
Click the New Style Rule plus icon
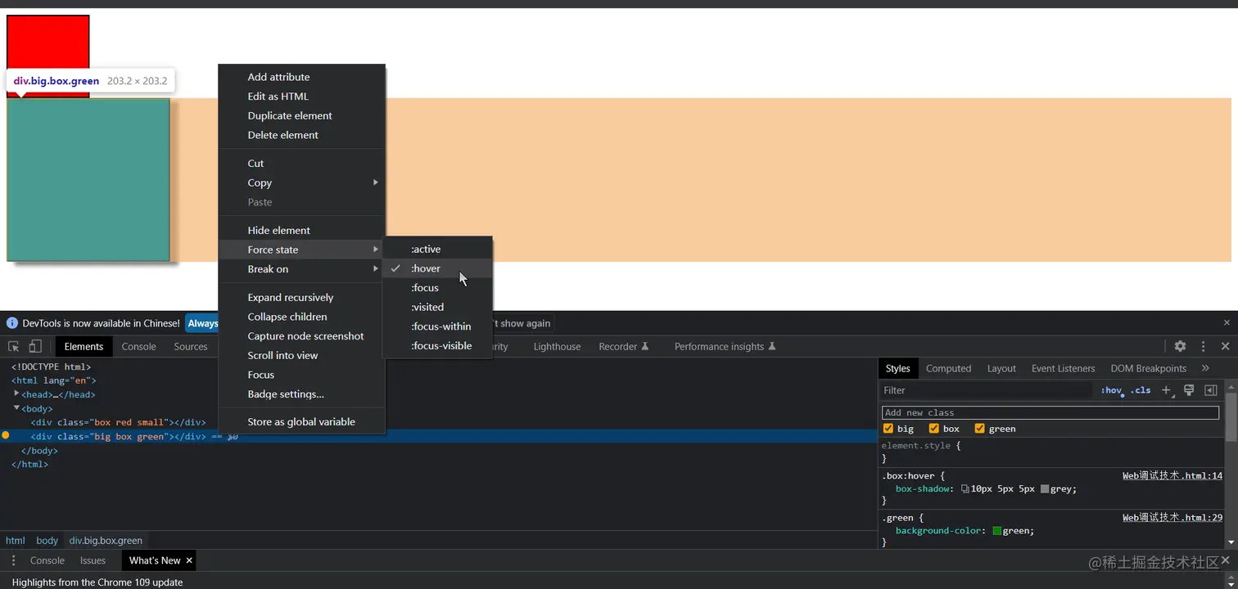(x=1167, y=390)
